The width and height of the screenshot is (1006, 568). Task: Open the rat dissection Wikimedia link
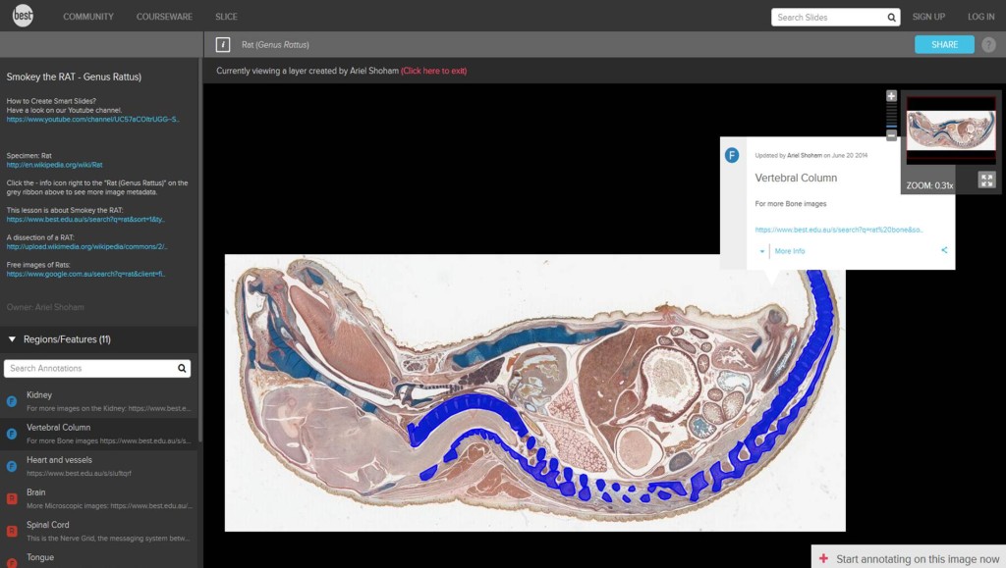(x=87, y=246)
